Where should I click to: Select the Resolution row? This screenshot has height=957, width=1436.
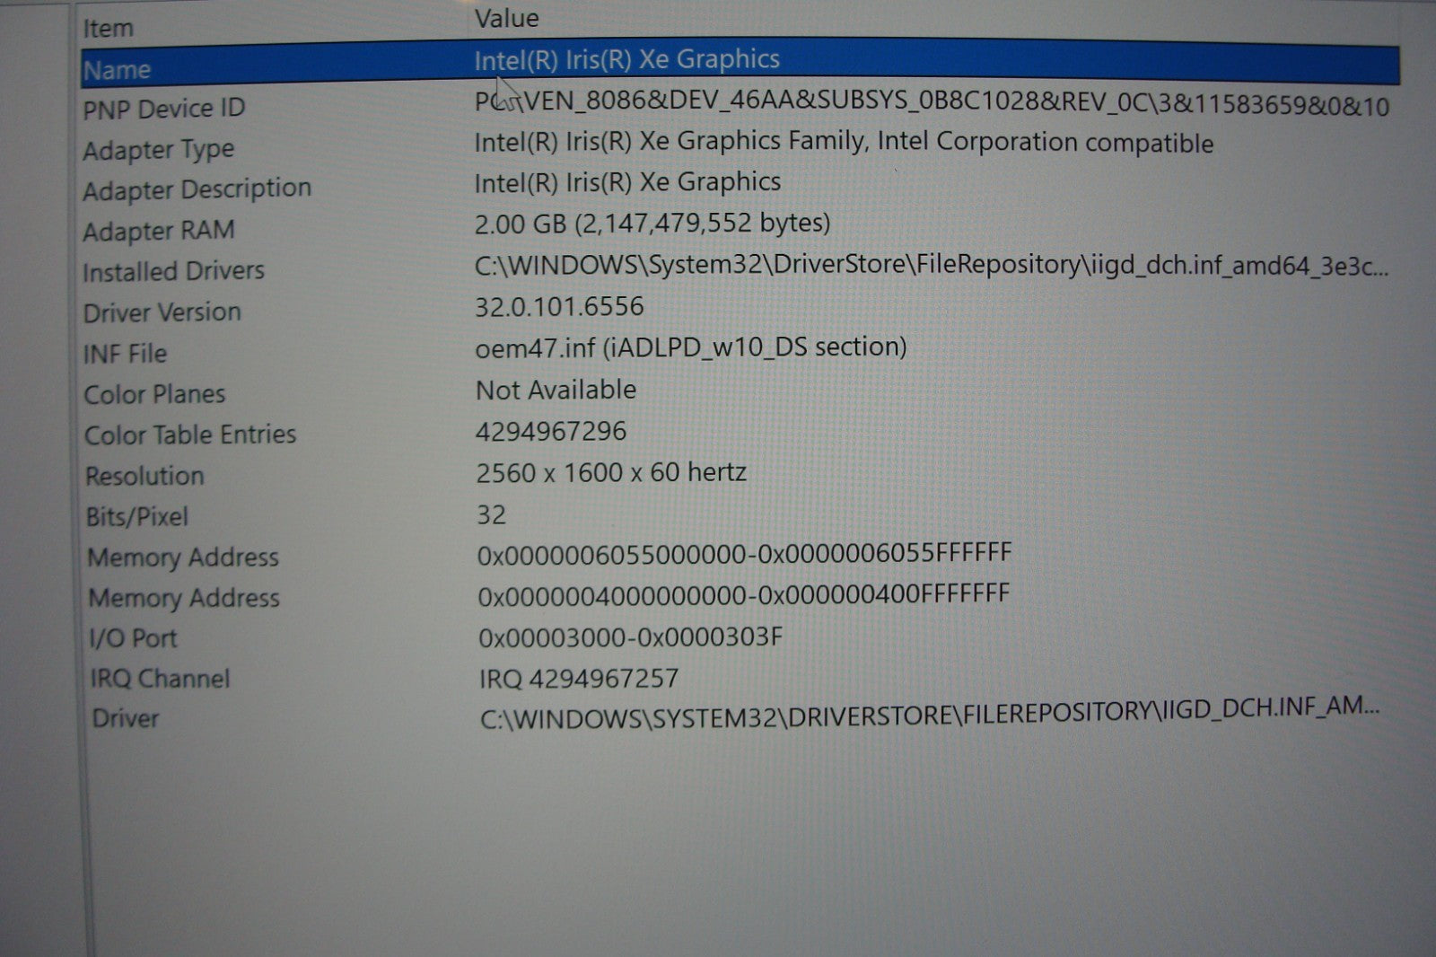coord(144,476)
